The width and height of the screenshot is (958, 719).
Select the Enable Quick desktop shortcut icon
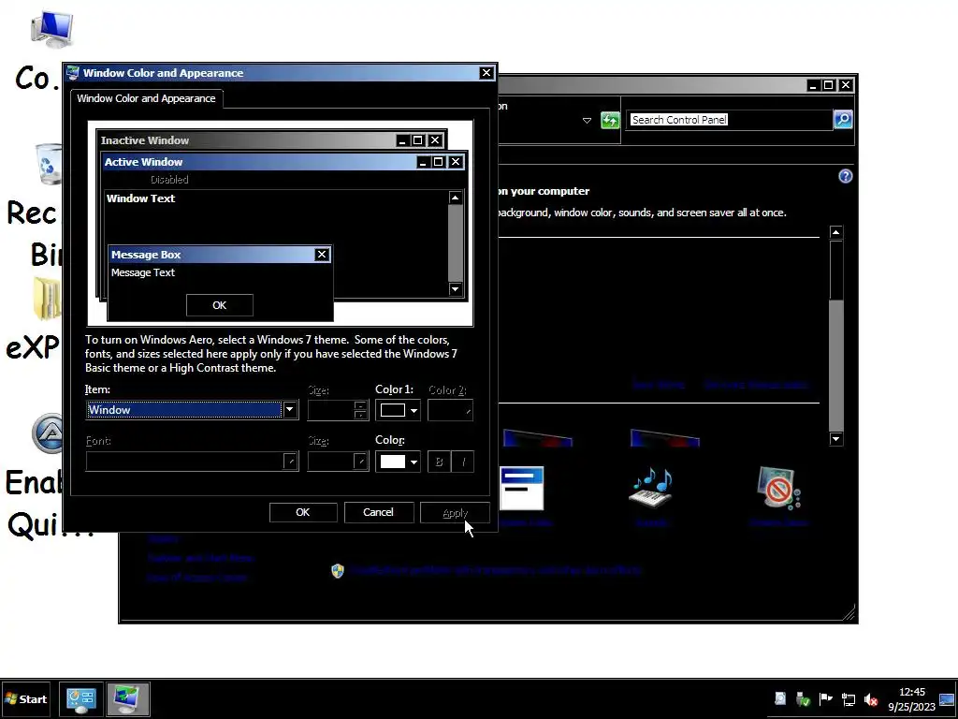(x=47, y=433)
